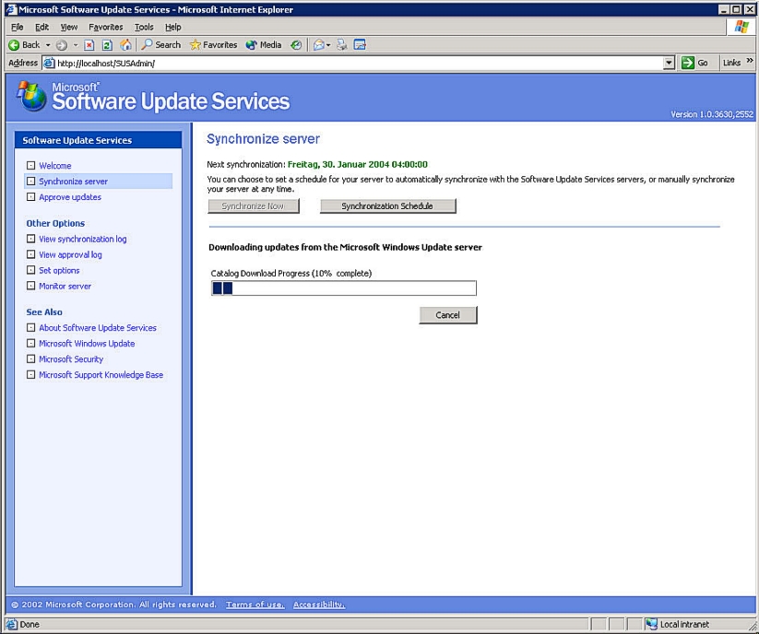Click the bullet icon beside Welcome
The width and height of the screenshot is (759, 634).
(31, 165)
